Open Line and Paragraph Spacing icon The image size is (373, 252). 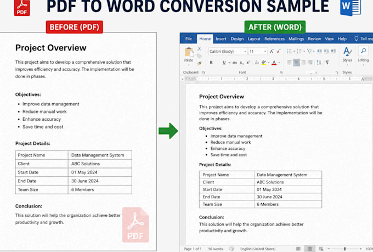coord(319,63)
